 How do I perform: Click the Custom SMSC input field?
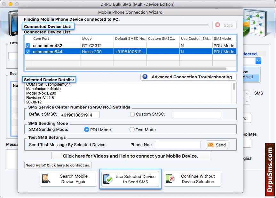pos(198,114)
